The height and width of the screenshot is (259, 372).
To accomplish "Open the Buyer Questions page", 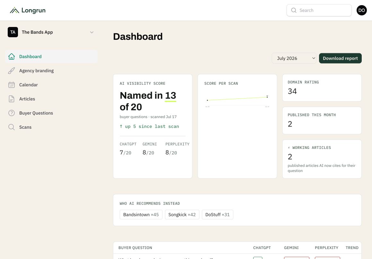I will (51, 113).
